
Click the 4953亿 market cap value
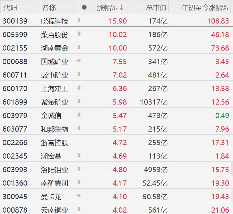tap(156, 170)
